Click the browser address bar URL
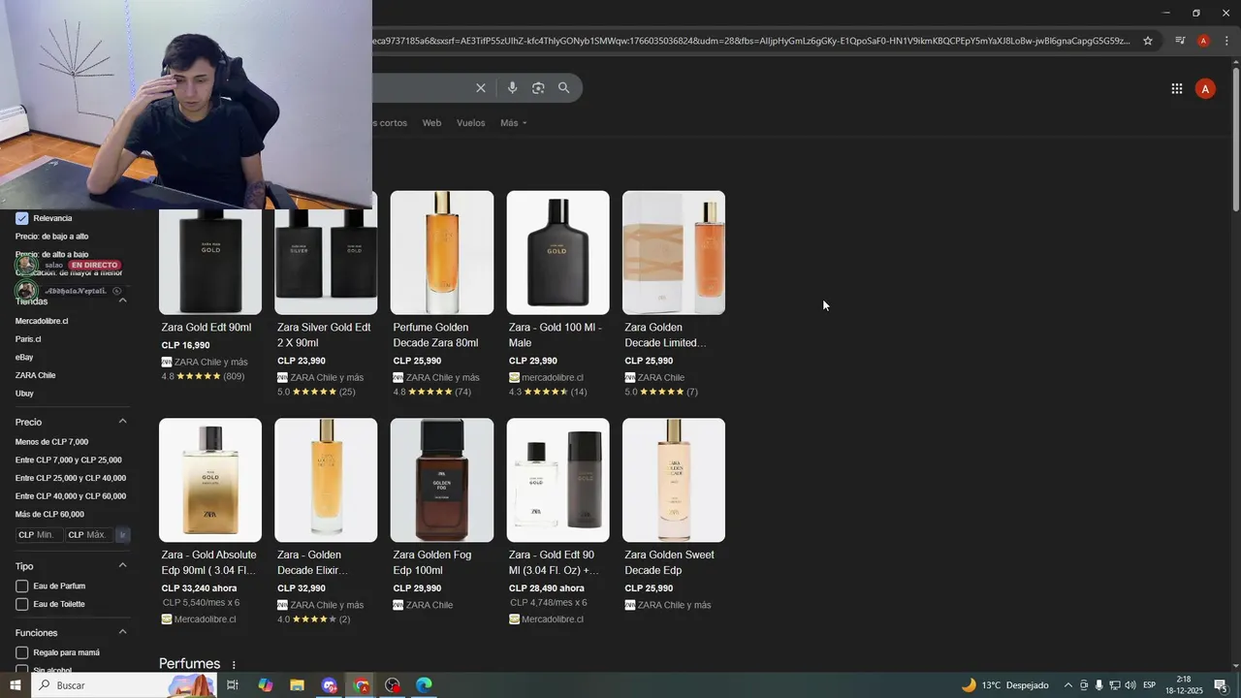 751,41
